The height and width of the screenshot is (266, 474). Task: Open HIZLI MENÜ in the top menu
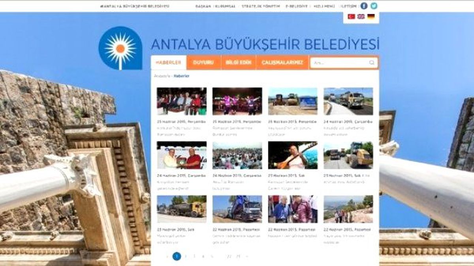click(324, 6)
